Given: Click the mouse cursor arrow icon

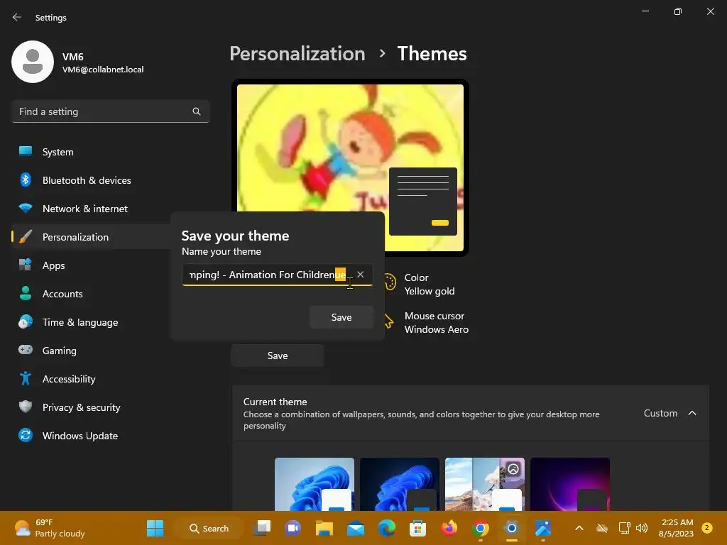Looking at the screenshot, I should pos(389,321).
